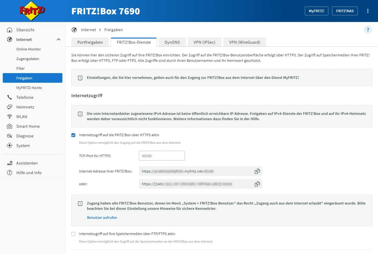Click the Übersicht house icon

[x=10, y=30]
